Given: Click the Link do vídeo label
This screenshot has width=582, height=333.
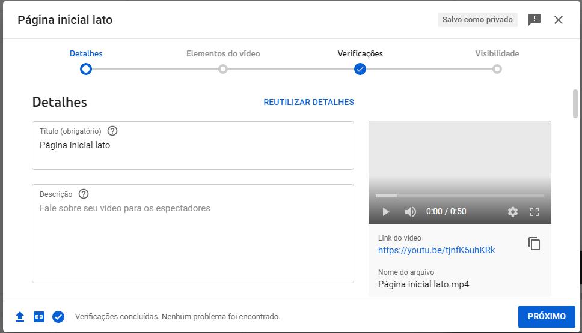Looking at the screenshot, I should pyautogui.click(x=400, y=238).
